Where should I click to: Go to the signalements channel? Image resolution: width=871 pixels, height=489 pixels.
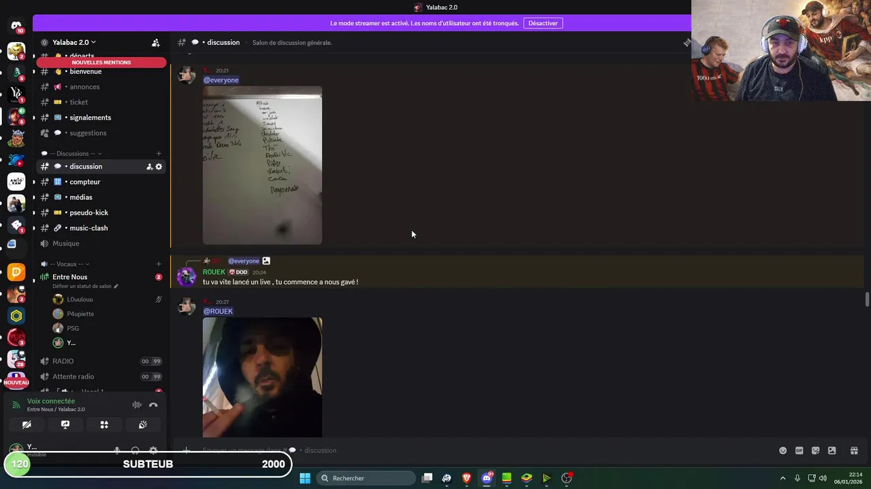pyautogui.click(x=102, y=117)
